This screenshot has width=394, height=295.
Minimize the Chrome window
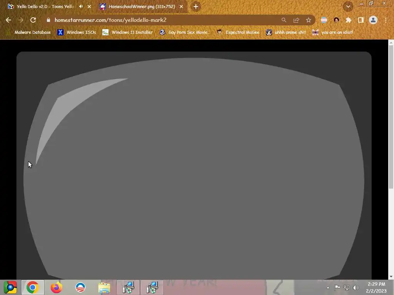coord(362,3)
